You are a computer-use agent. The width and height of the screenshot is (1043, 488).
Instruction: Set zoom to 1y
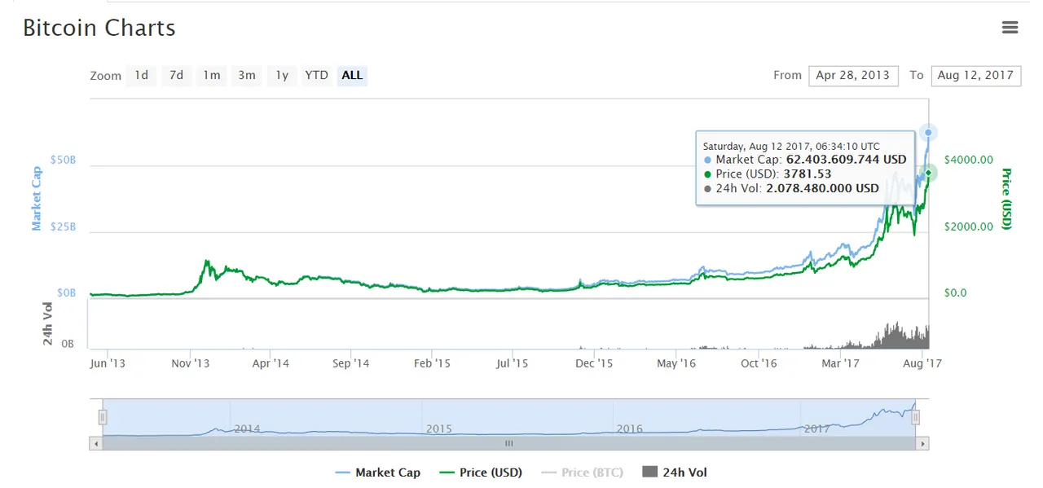281,75
